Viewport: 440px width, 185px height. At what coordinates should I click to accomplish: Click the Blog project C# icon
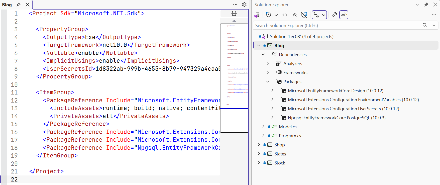coord(270,46)
